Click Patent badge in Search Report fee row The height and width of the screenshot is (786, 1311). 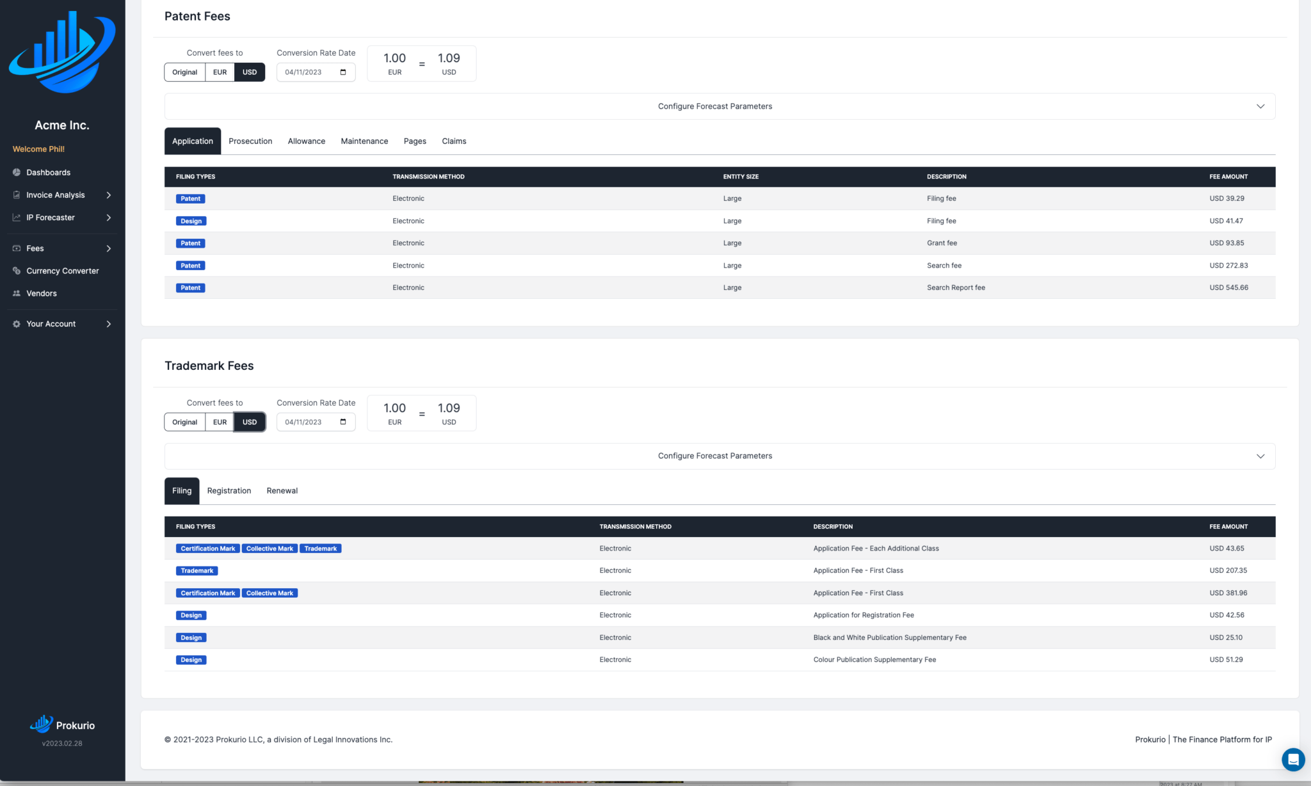coord(191,288)
